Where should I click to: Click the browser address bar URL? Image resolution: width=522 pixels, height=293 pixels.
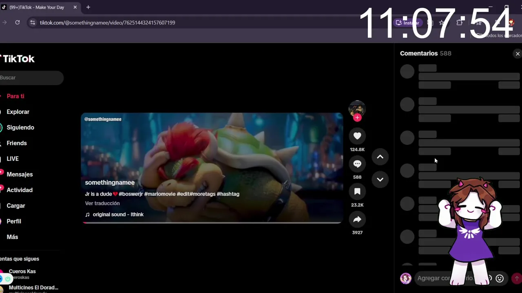point(107,23)
